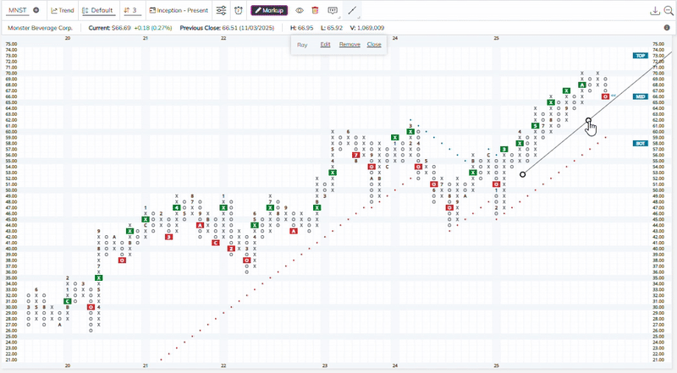Viewport: 677px width, 373px height.
Task: Click the Trend button
Action: (63, 10)
